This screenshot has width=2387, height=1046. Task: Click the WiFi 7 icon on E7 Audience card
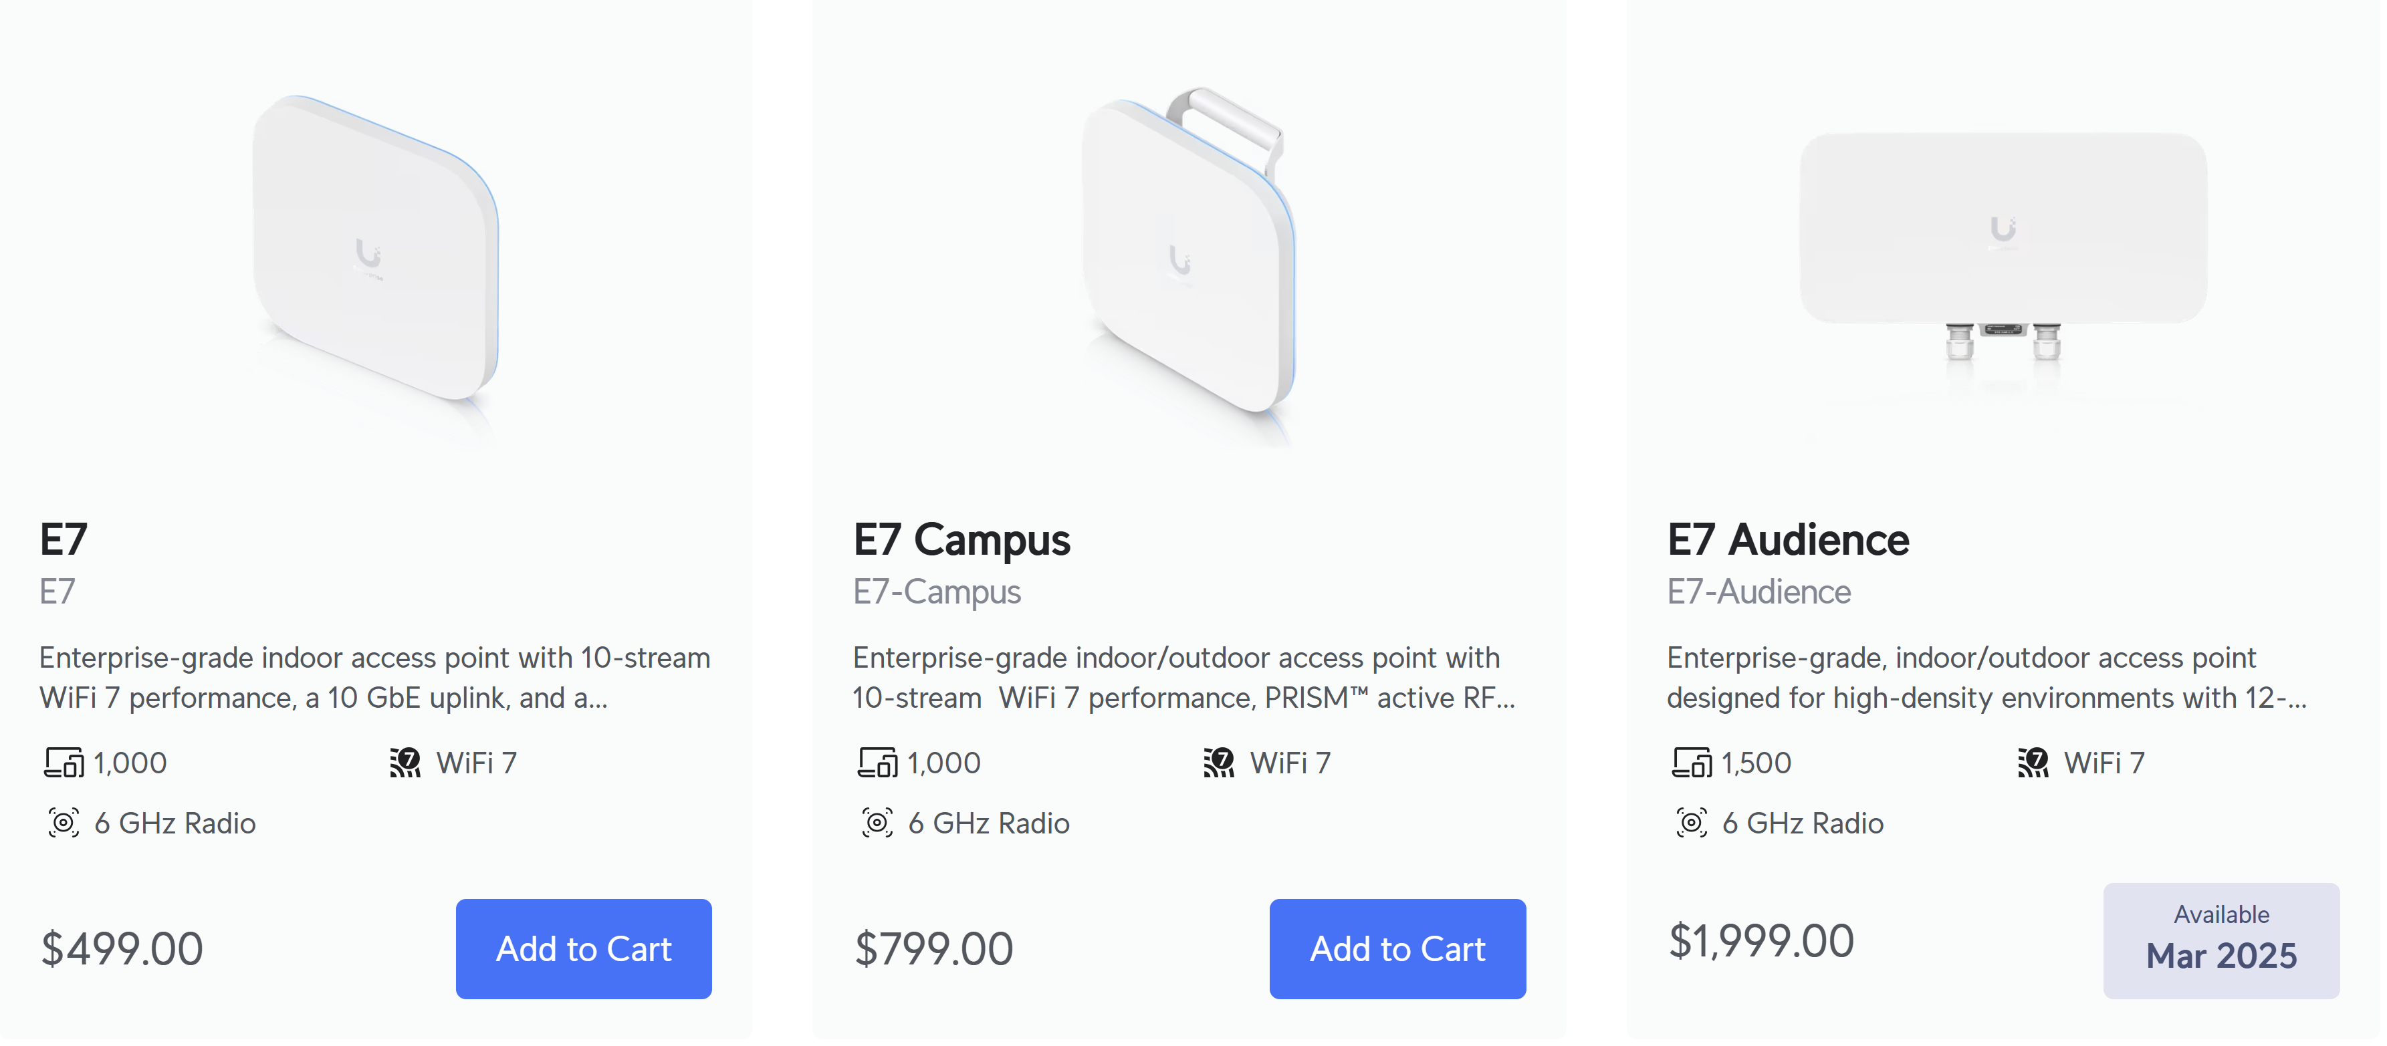2033,763
